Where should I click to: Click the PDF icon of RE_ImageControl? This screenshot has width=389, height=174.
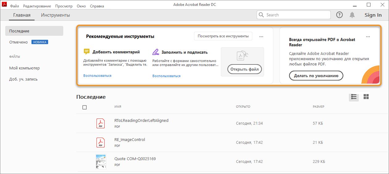point(101,142)
